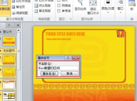The height and width of the screenshot is (101, 137).
Task: Close the 重命名节 dialog
Action: [76, 58]
